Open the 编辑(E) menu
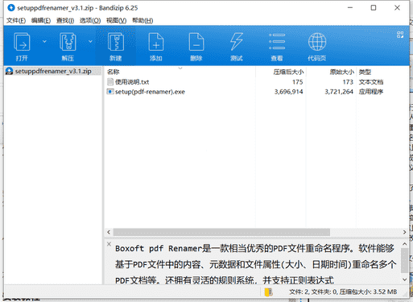Screen dimensions: 413x302 (x=41, y=20)
